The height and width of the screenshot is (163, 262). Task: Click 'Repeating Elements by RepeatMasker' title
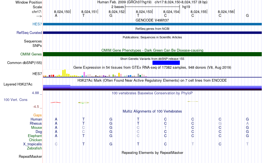pos(152,153)
